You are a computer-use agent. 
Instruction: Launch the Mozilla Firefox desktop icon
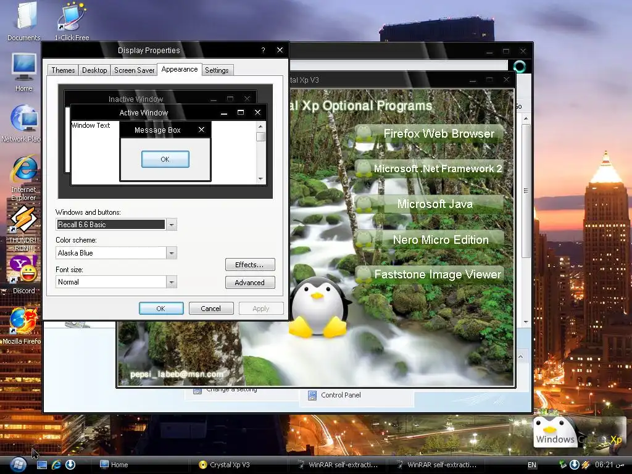click(23, 326)
